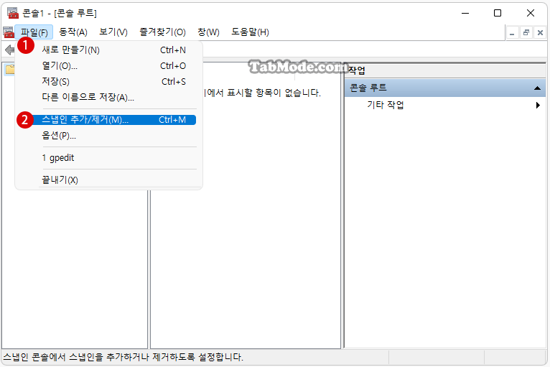The height and width of the screenshot is (367, 550).
Task: Open 옵션(P)... from the File menu
Action: 108,136
